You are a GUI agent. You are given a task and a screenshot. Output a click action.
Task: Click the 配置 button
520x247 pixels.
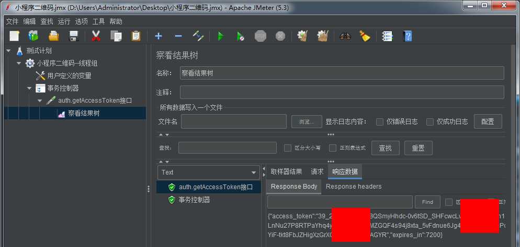488,121
